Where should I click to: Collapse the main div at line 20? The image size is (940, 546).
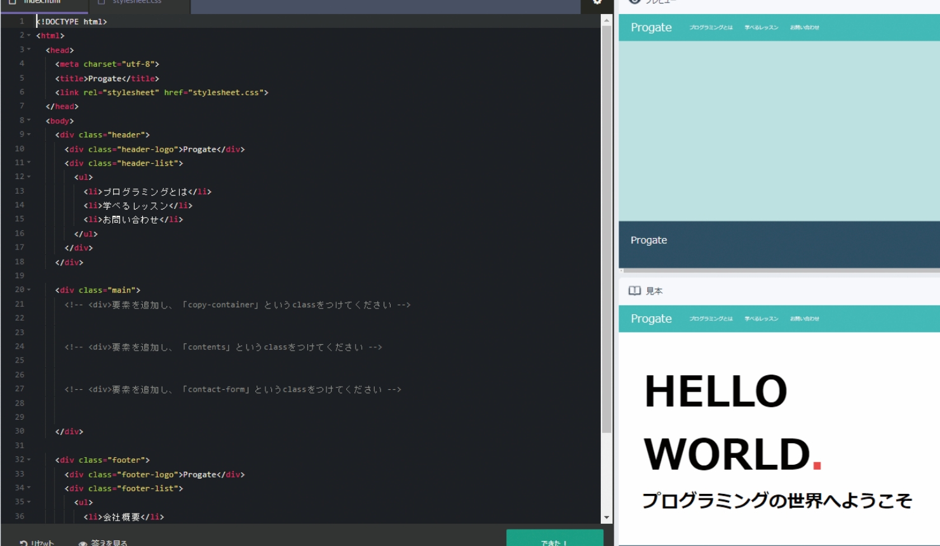click(x=29, y=290)
